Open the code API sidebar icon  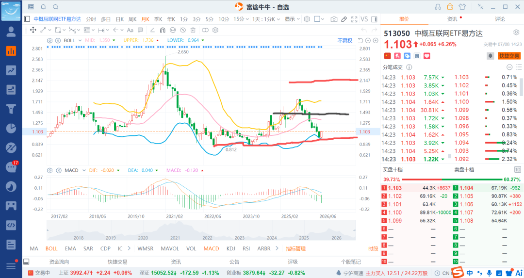click(x=11, y=225)
